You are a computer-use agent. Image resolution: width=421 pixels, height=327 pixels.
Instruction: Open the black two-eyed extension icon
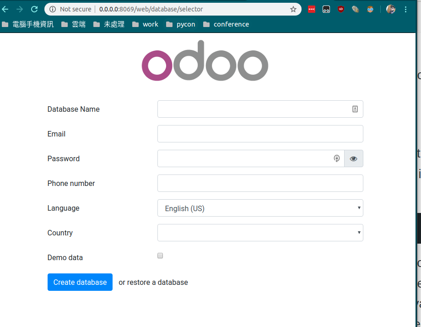[326, 10]
